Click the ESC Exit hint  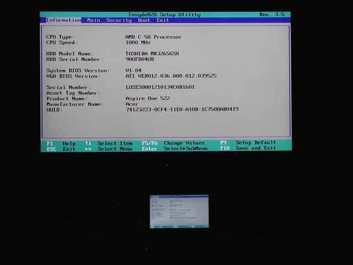click(x=61, y=149)
